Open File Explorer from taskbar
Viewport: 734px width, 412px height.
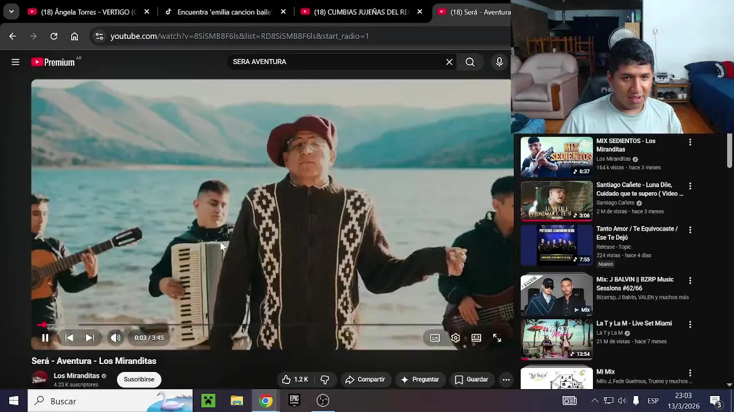click(x=237, y=401)
